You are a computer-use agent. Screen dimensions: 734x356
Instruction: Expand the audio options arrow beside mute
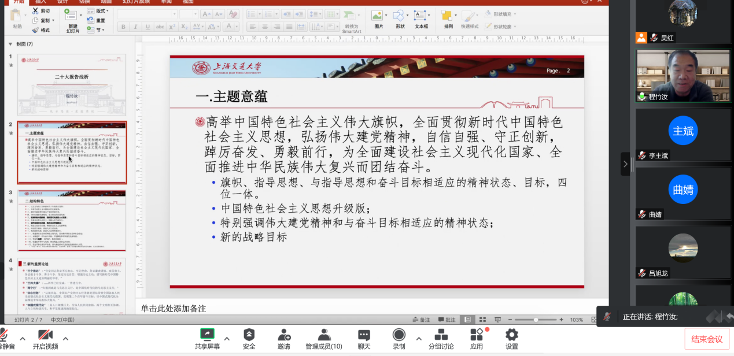pyautogui.click(x=23, y=339)
